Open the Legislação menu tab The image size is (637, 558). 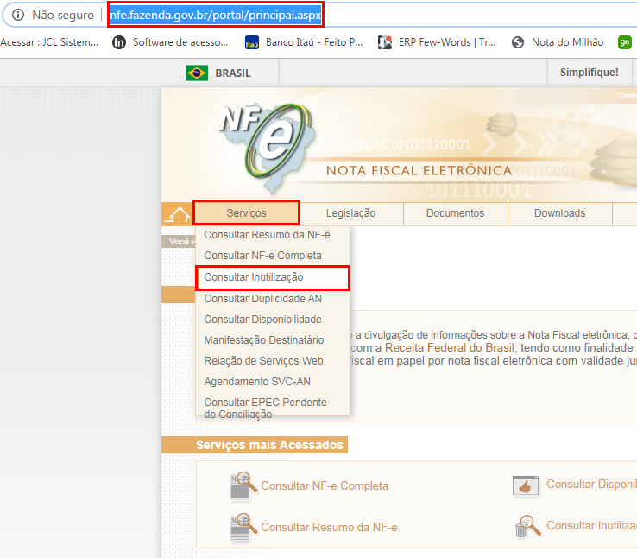(351, 213)
